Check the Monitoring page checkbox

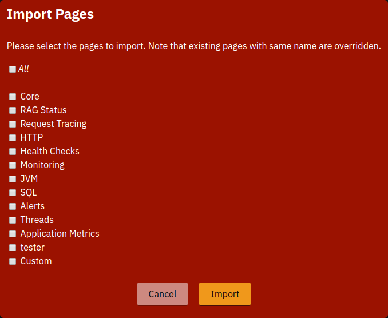pyautogui.click(x=13, y=165)
